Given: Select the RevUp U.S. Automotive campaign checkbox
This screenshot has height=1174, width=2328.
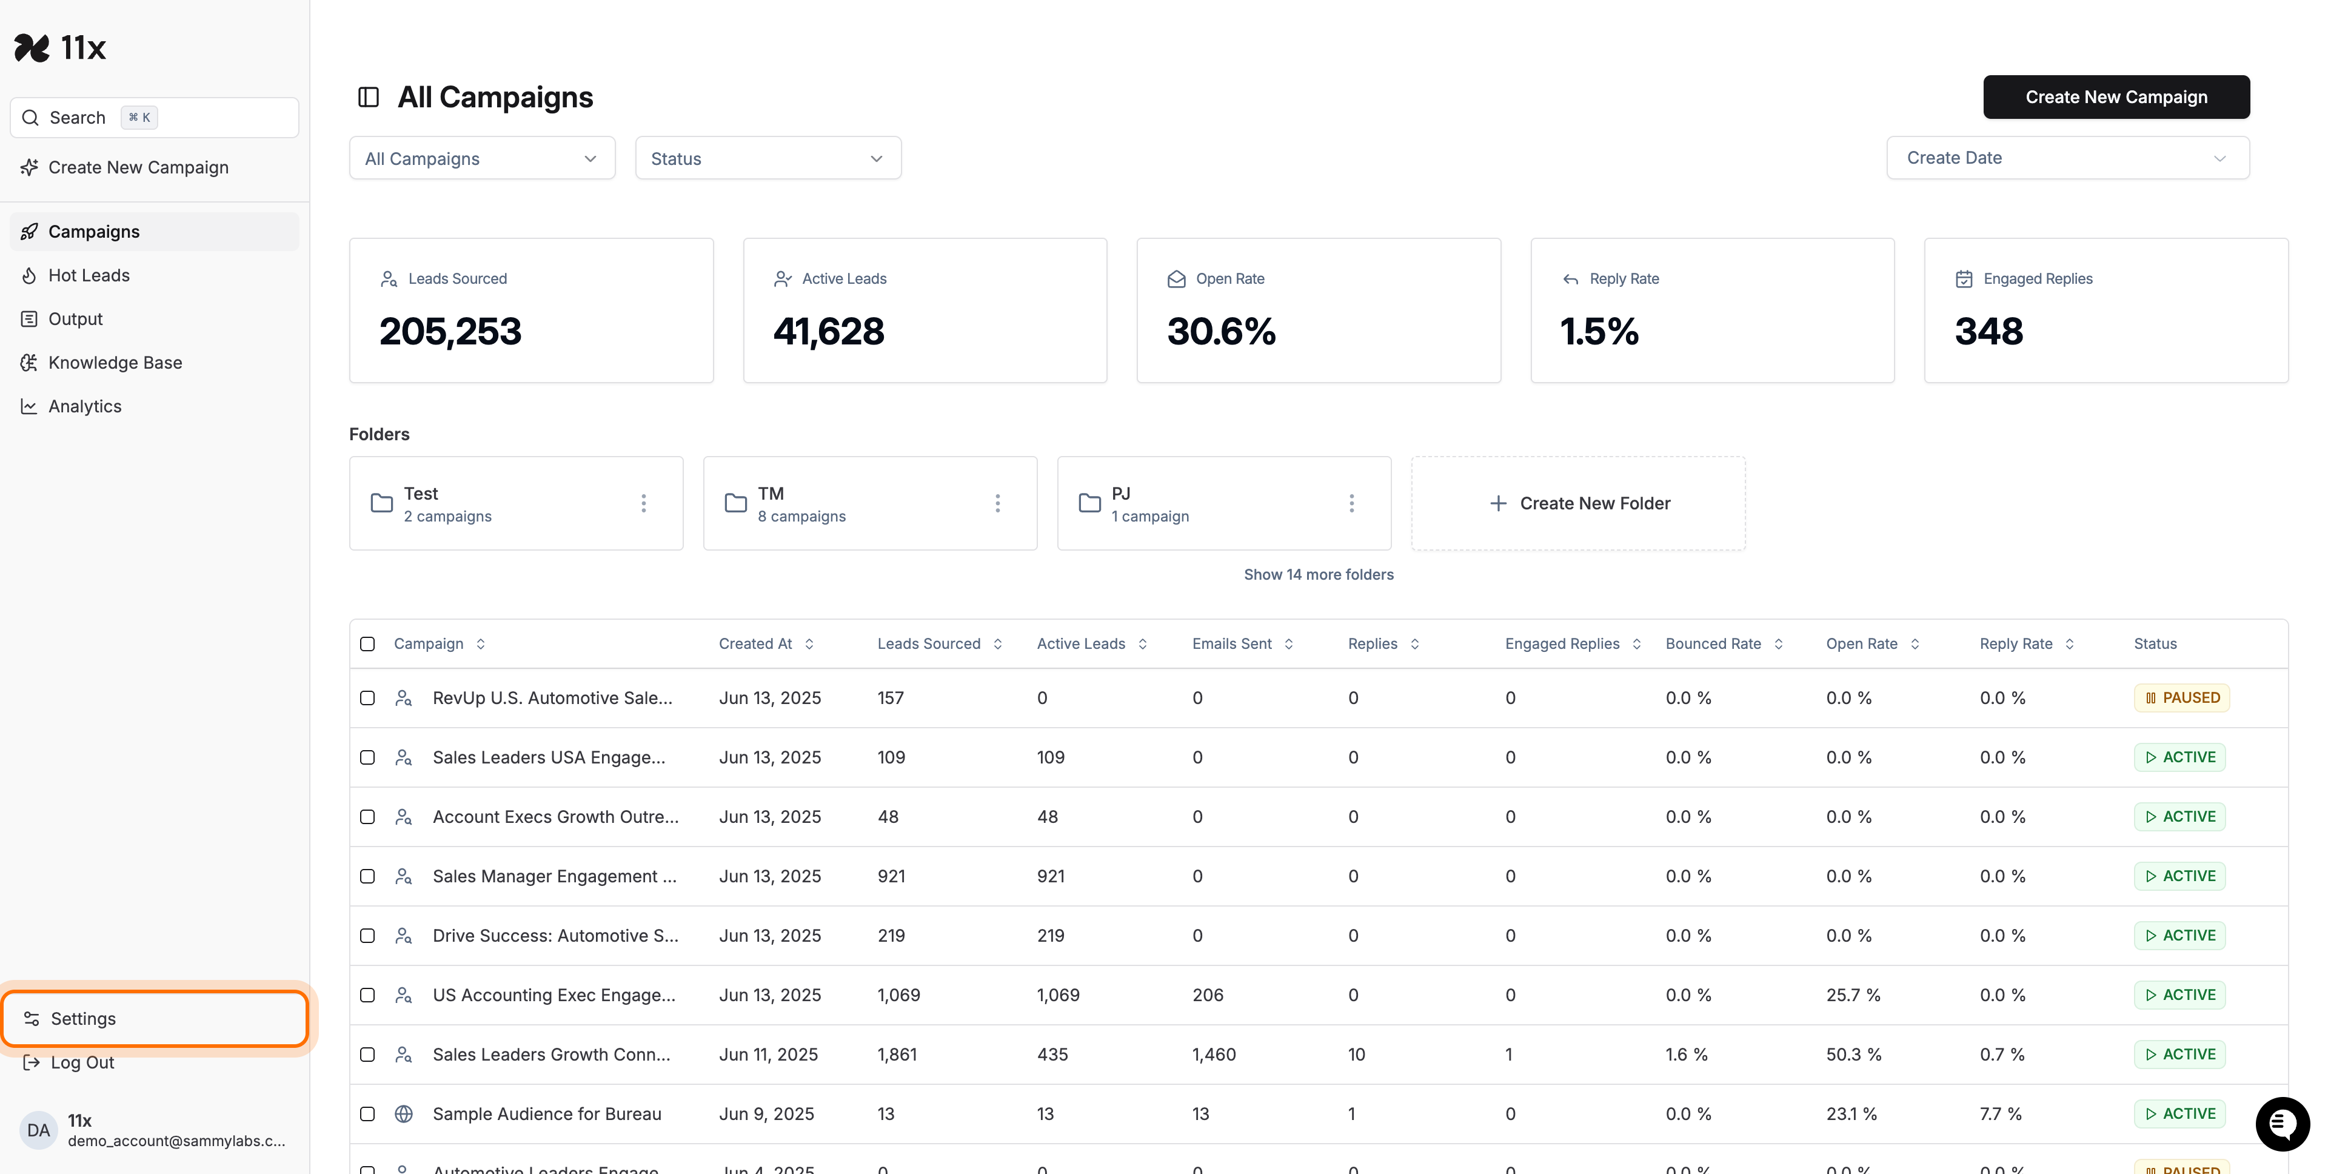Looking at the screenshot, I should point(367,698).
